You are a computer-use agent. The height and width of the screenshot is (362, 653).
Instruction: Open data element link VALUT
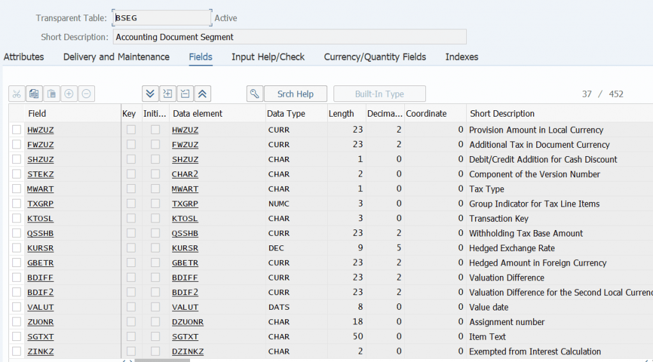[x=185, y=307]
